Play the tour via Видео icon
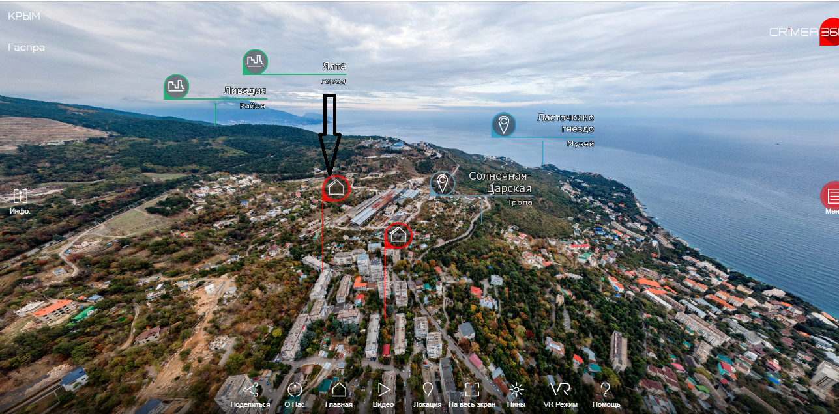 point(383,391)
